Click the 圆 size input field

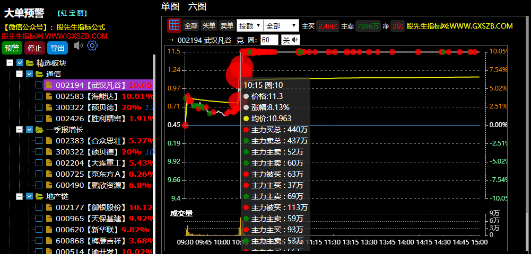pos(269,40)
